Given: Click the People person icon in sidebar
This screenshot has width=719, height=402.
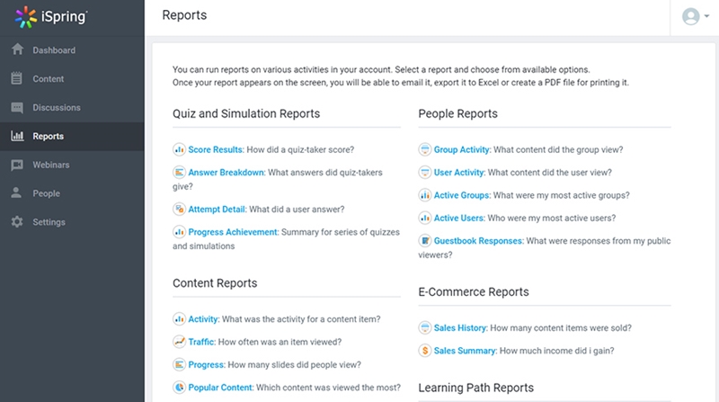Looking at the screenshot, I should (x=17, y=193).
